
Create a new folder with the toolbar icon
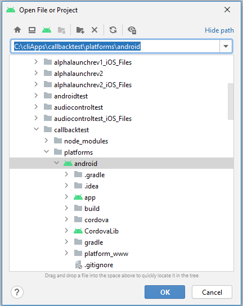coord(80,30)
